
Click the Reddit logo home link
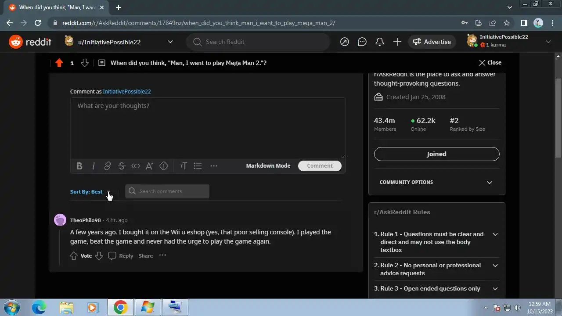[30, 42]
